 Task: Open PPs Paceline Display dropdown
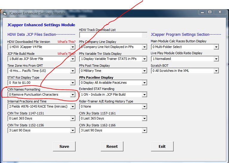click(x=144, y=83)
